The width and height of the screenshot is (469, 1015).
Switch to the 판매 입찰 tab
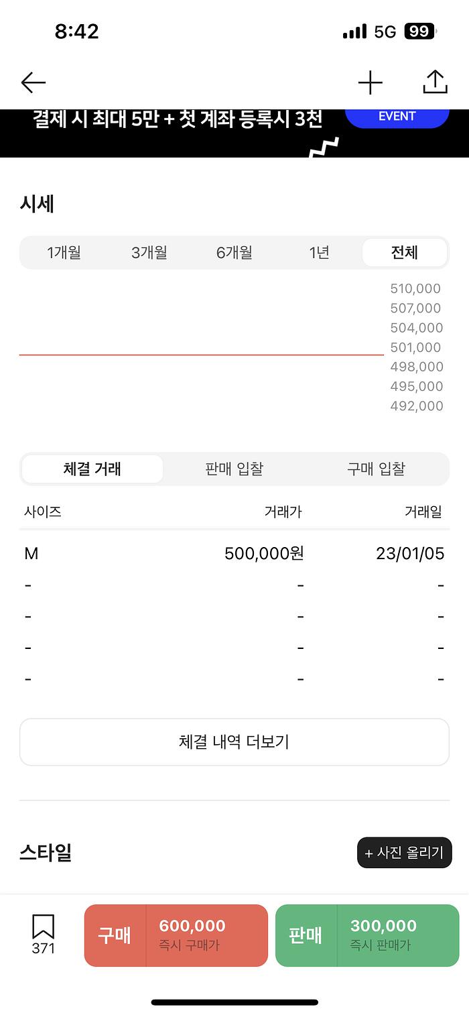(x=234, y=469)
